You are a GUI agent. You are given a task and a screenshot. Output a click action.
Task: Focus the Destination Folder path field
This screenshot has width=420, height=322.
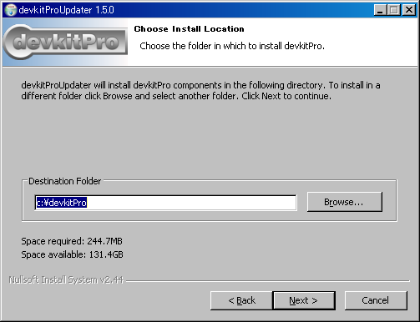tap(165, 203)
